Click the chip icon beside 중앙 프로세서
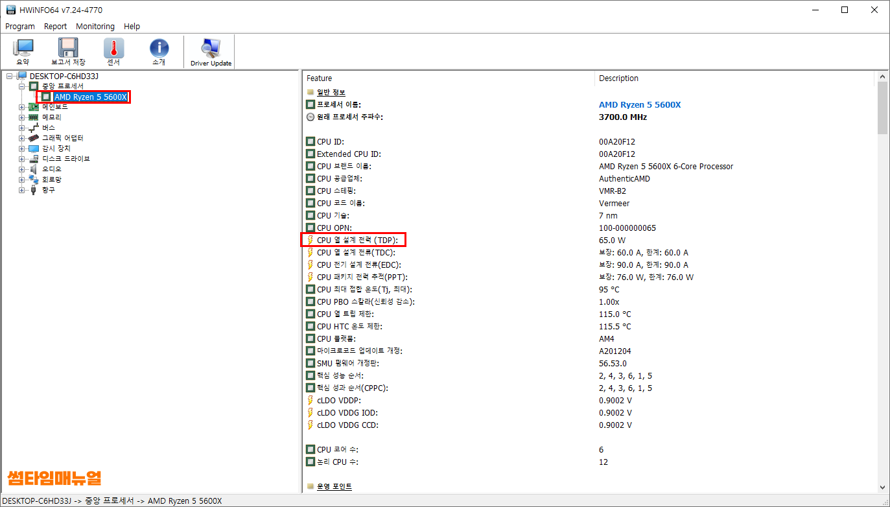This screenshot has width=890, height=507. 33,86
